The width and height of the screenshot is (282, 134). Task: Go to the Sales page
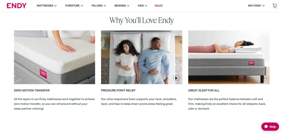pos(158,6)
